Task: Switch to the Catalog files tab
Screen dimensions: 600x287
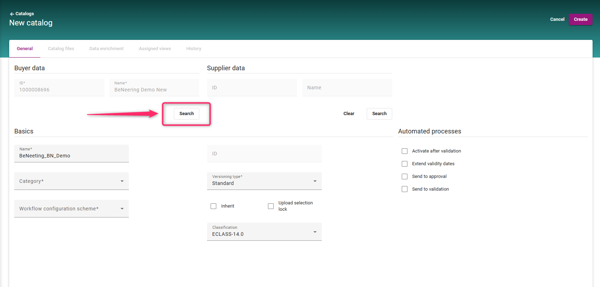Action: [x=61, y=49]
